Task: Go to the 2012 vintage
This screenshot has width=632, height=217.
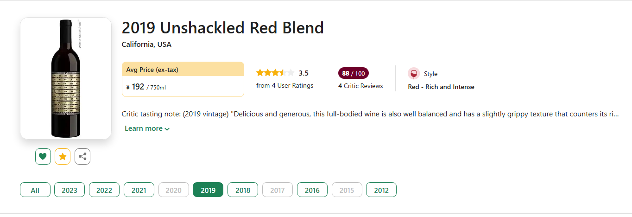Action: click(381, 190)
